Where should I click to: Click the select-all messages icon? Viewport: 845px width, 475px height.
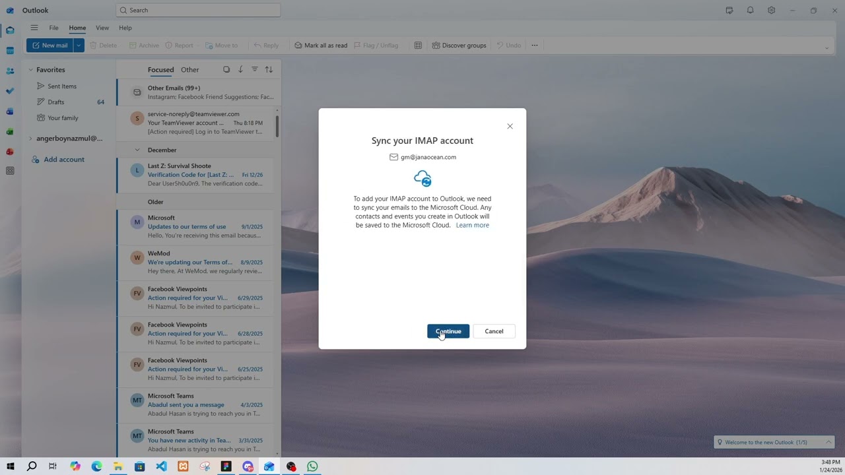click(226, 69)
